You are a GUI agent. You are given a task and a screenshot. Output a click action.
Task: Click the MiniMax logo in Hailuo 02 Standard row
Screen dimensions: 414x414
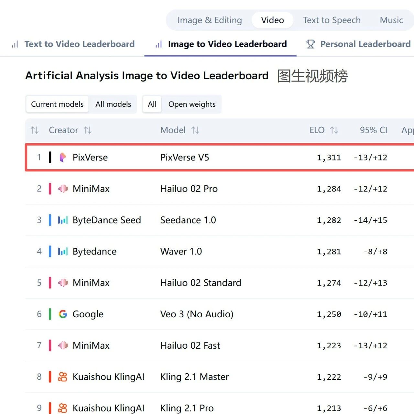63,283
